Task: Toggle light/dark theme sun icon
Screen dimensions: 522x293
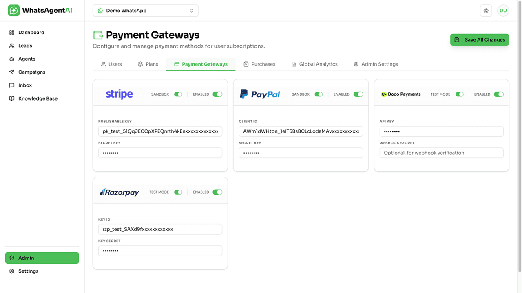Action: [x=486, y=11]
